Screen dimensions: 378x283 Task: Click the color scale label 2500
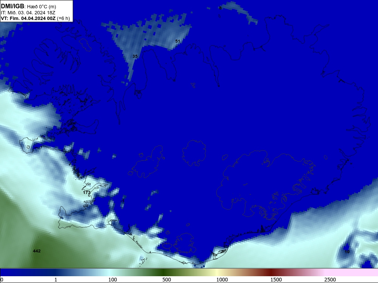tap(330, 280)
